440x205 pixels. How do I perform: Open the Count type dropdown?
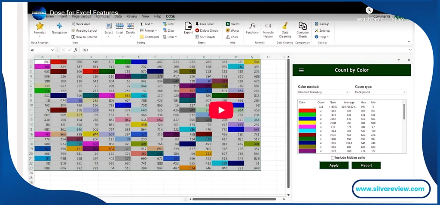(380, 92)
